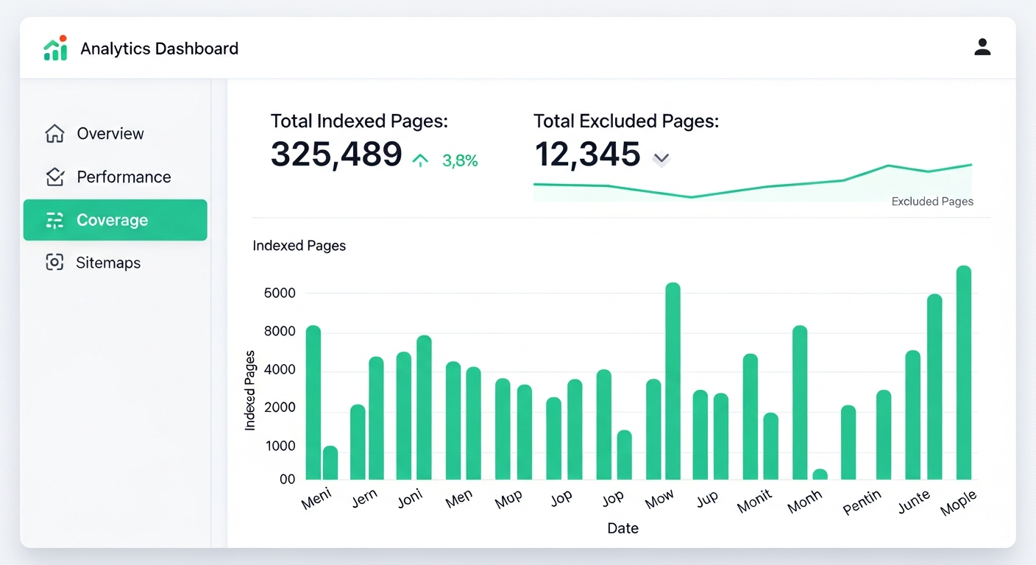Open the user profile icon

[x=982, y=46]
